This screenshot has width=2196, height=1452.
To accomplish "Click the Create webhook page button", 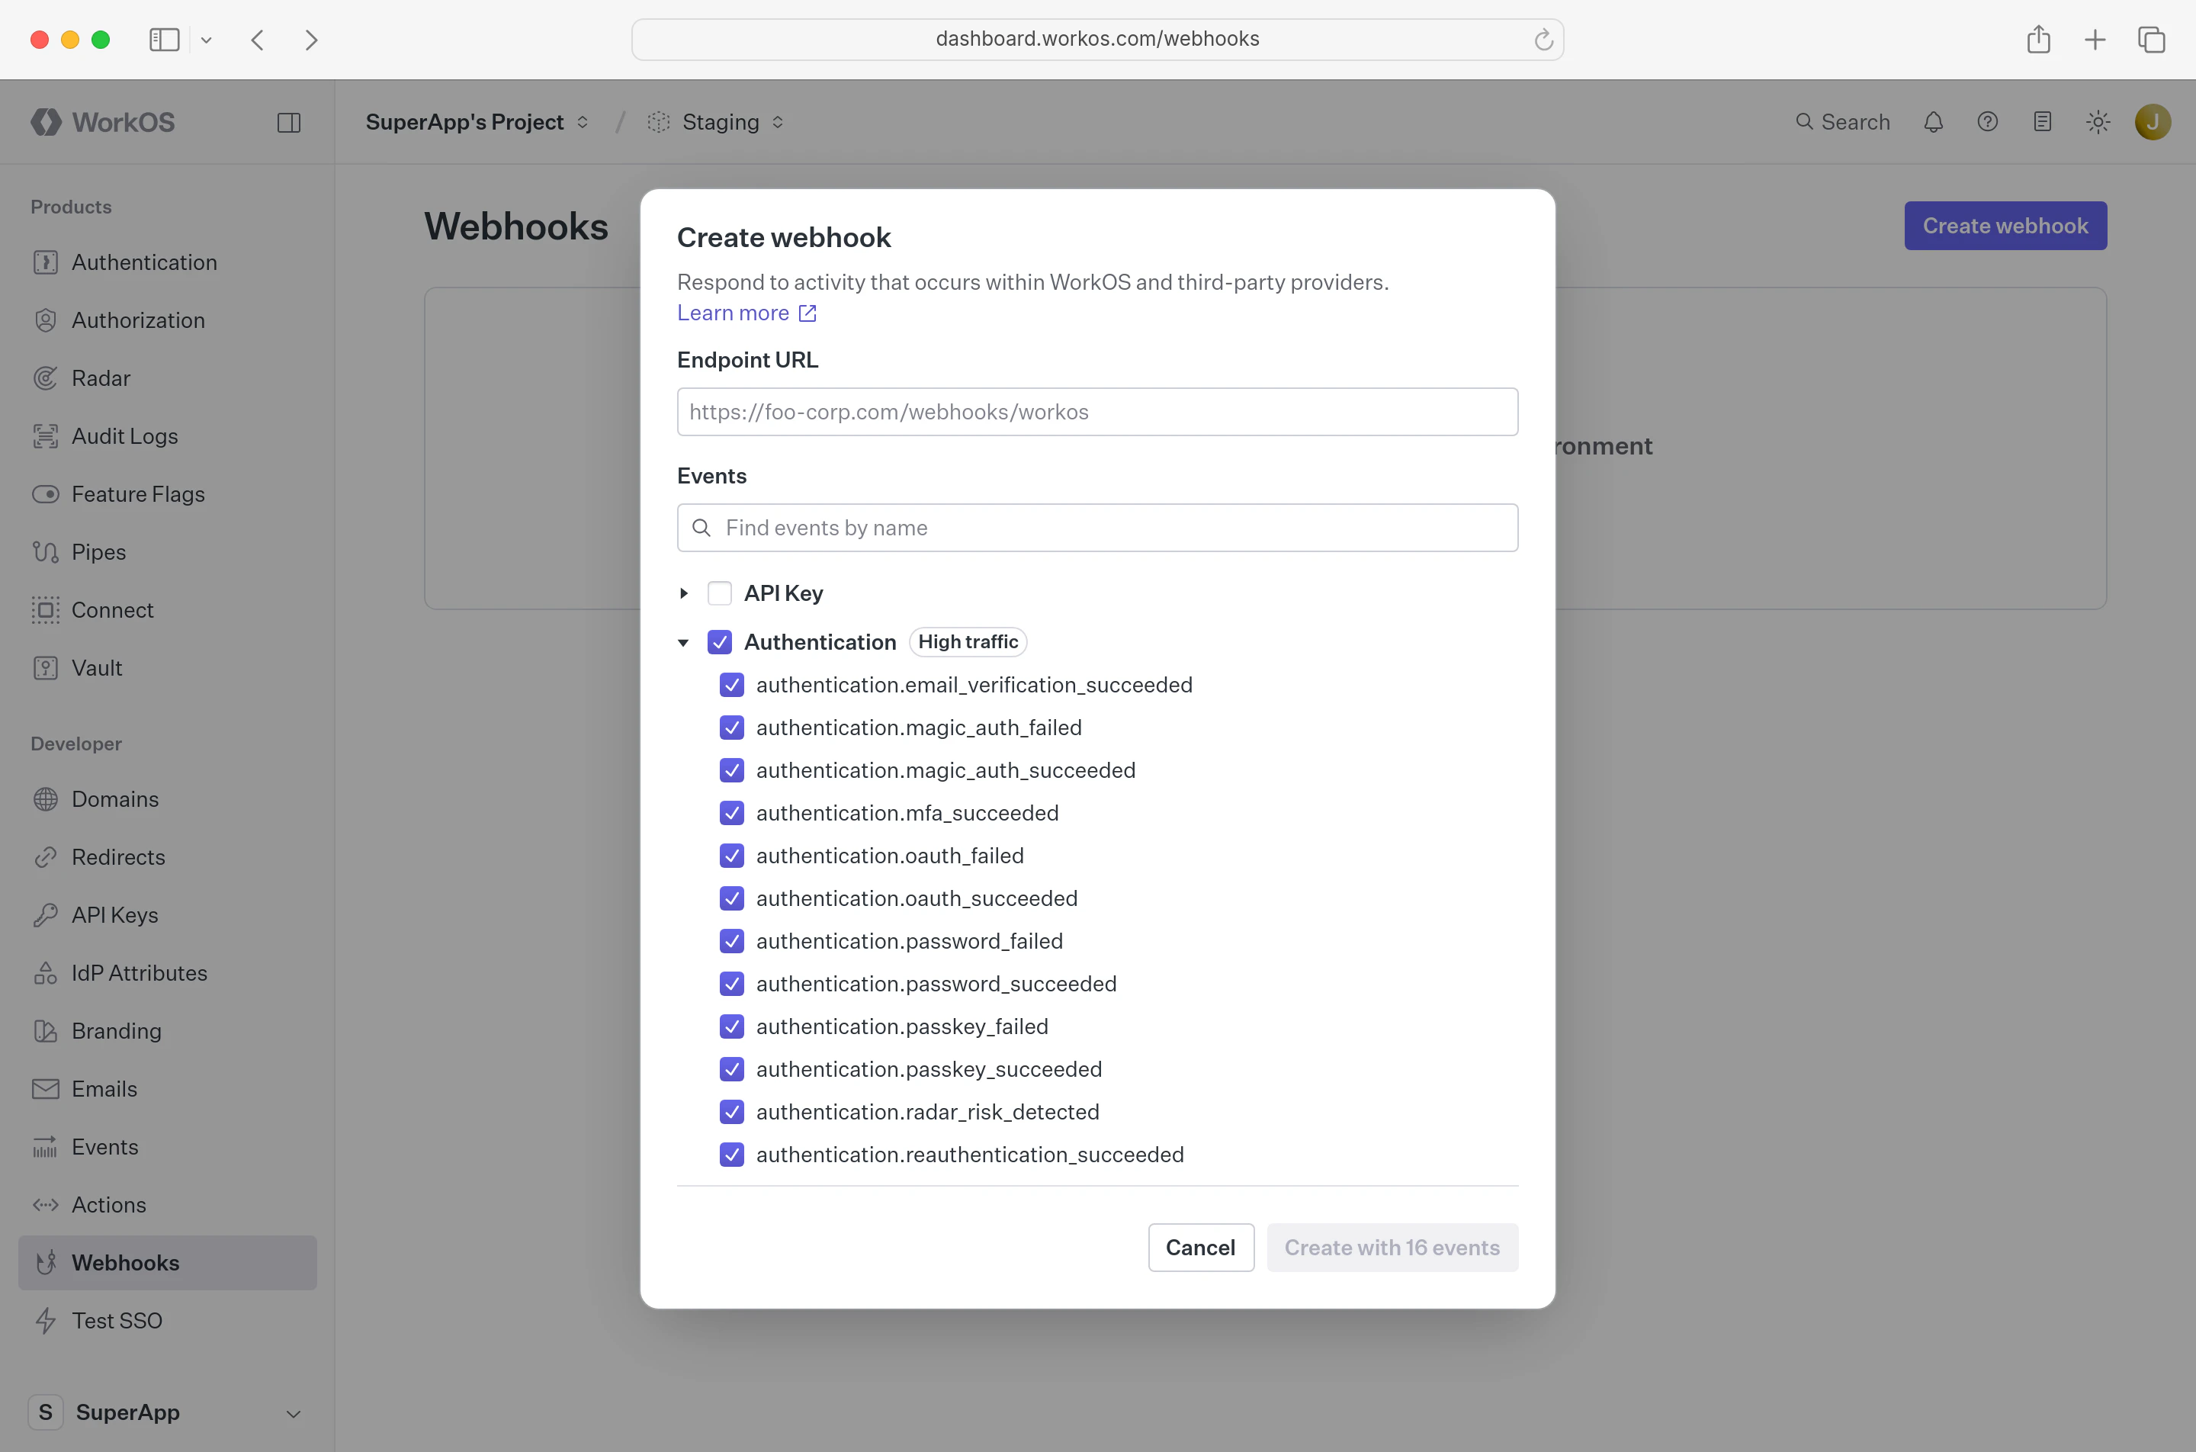I will (2005, 225).
